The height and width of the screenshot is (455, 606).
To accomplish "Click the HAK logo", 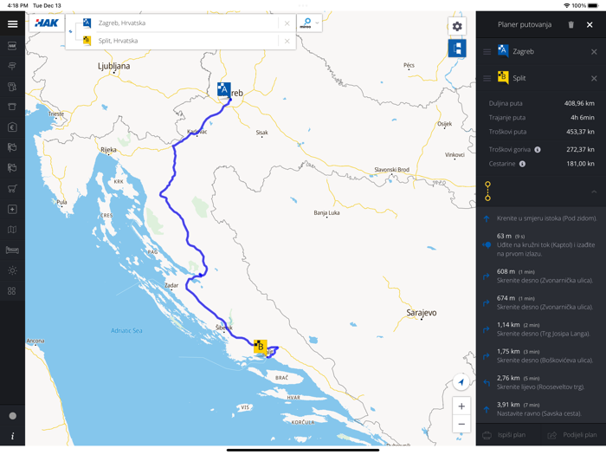I will (x=47, y=23).
